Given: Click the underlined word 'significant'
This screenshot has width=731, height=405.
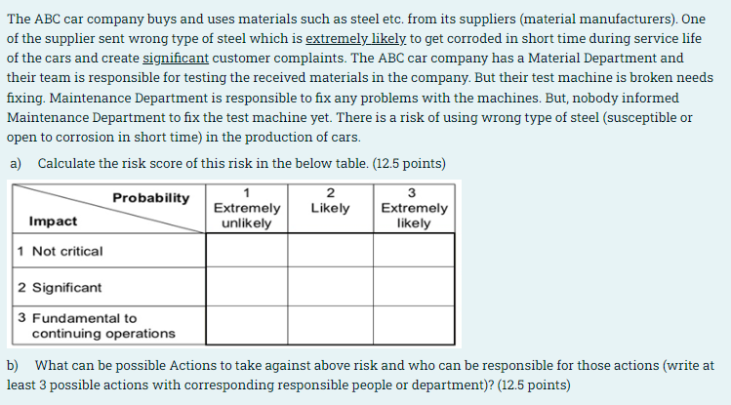Looking at the screenshot, I should coord(176,59).
